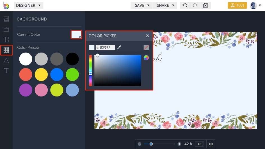Toggle transparent no-color swatch in Color Picker
This screenshot has height=149, width=265.
[146, 47]
